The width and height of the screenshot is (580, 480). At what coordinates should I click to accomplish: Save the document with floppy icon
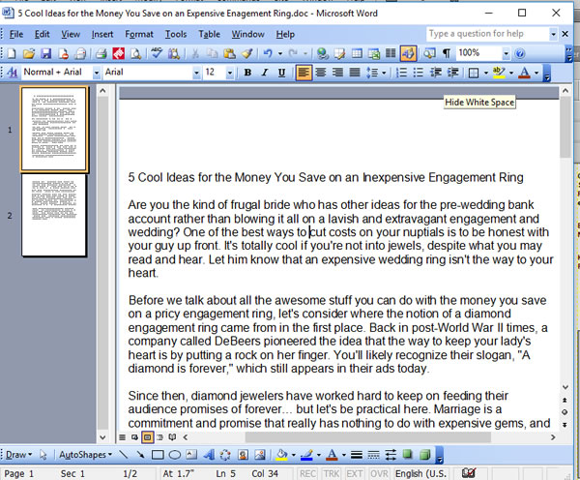[x=45, y=53]
